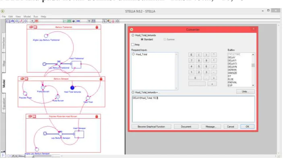Click the Hasil Senapan stock box
283x159 pixels.
[x=79, y=134]
